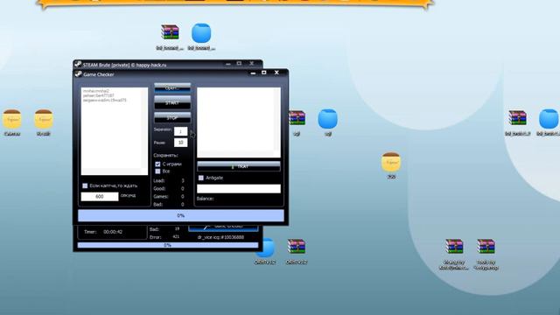Image resolution: width=560 pixels, height=315 pixels.
Task: Click the TRAY button in Game Checker
Action: click(239, 166)
